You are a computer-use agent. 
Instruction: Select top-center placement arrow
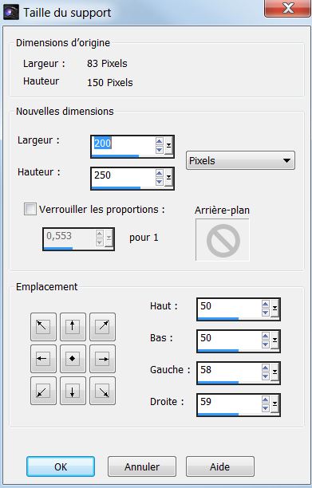tap(73, 327)
